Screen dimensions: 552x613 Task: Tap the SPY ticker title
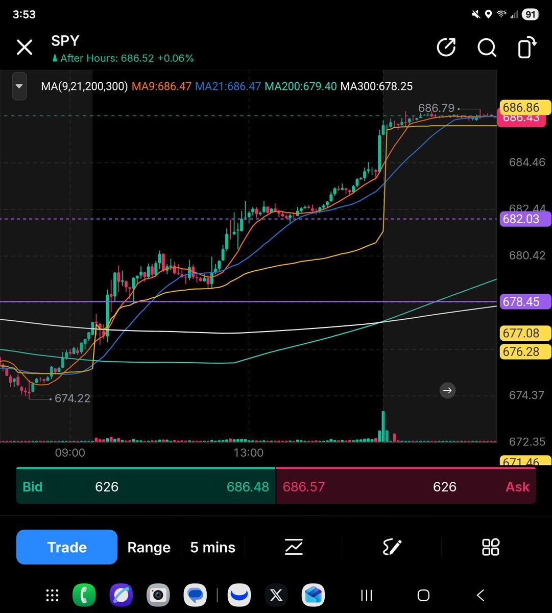tap(65, 41)
